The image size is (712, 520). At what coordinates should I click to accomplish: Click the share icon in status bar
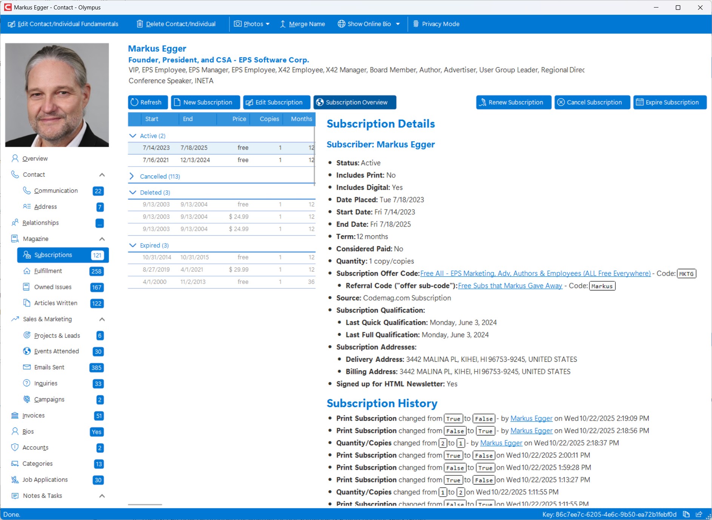[x=699, y=514]
